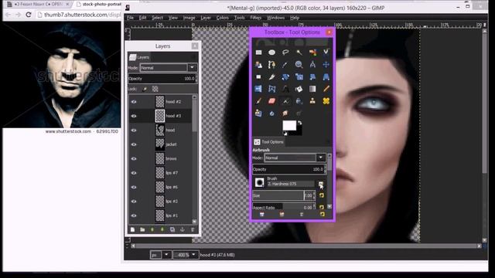Image resolution: width=495 pixels, height=278 pixels.
Task: Select the Pencil tool
Action: point(326,89)
